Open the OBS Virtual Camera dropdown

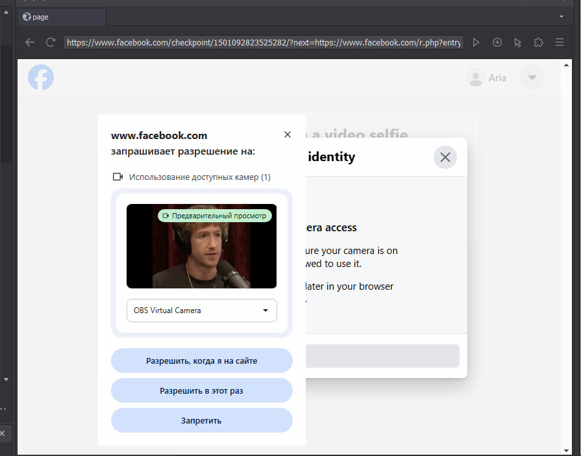[x=202, y=310]
